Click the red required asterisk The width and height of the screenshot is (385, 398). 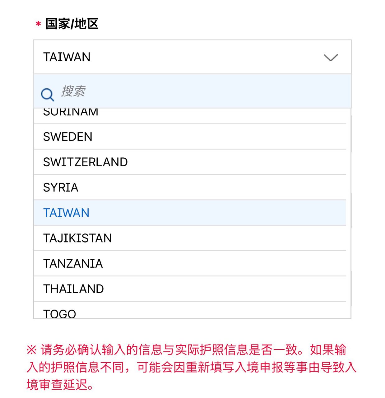click(x=38, y=24)
